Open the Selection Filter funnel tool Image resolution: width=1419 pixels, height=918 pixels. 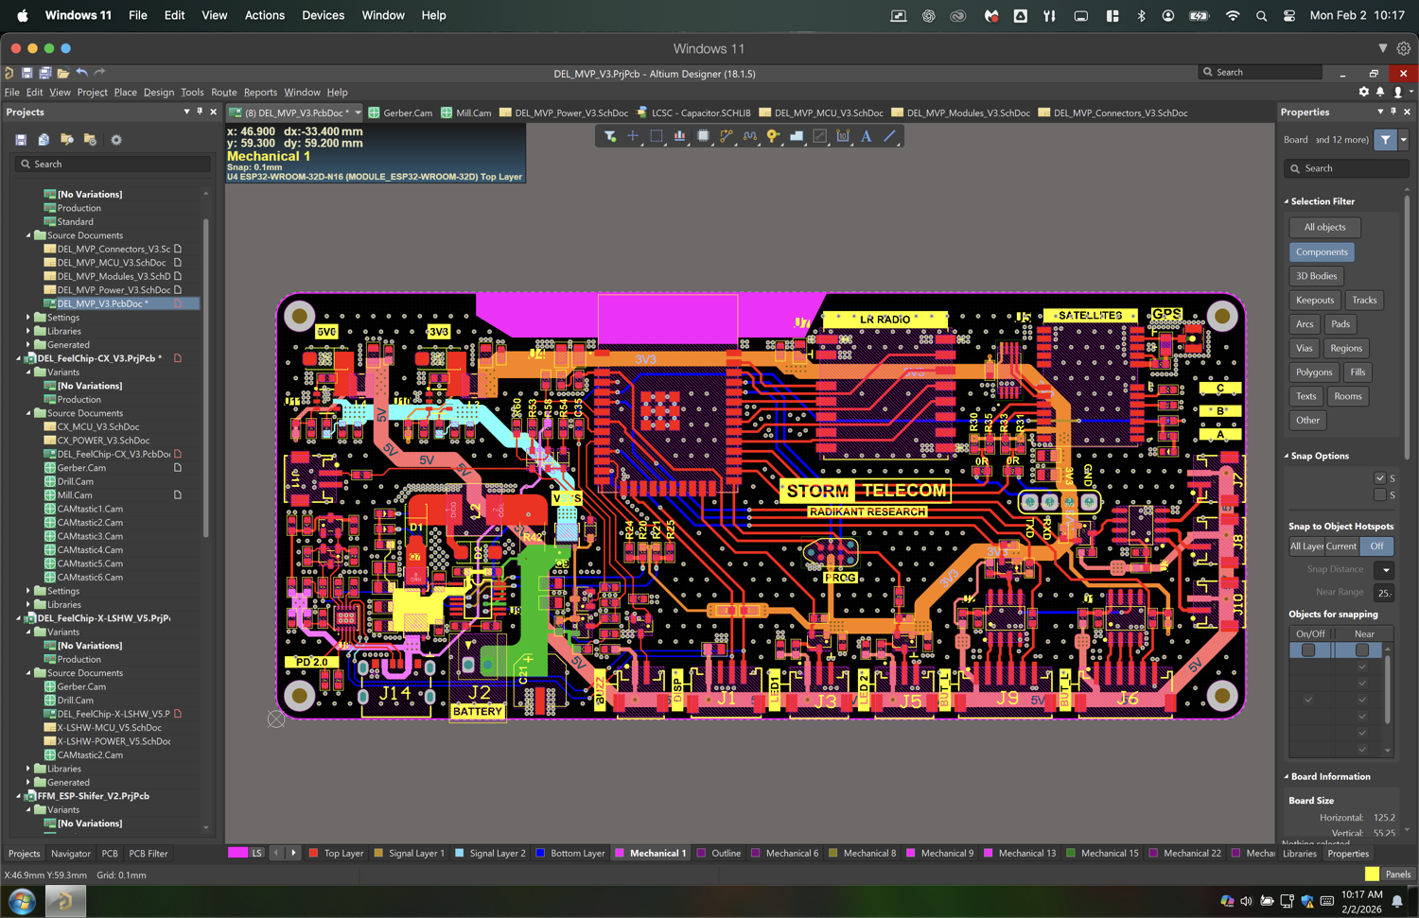pyautogui.click(x=610, y=137)
